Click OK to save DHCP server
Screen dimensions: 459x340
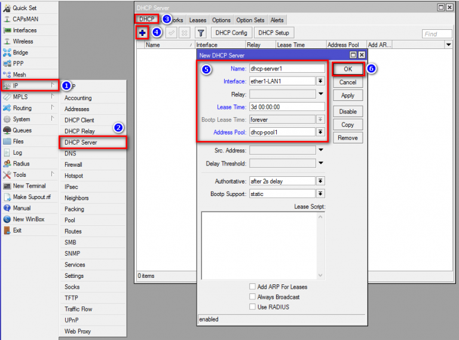[348, 69]
